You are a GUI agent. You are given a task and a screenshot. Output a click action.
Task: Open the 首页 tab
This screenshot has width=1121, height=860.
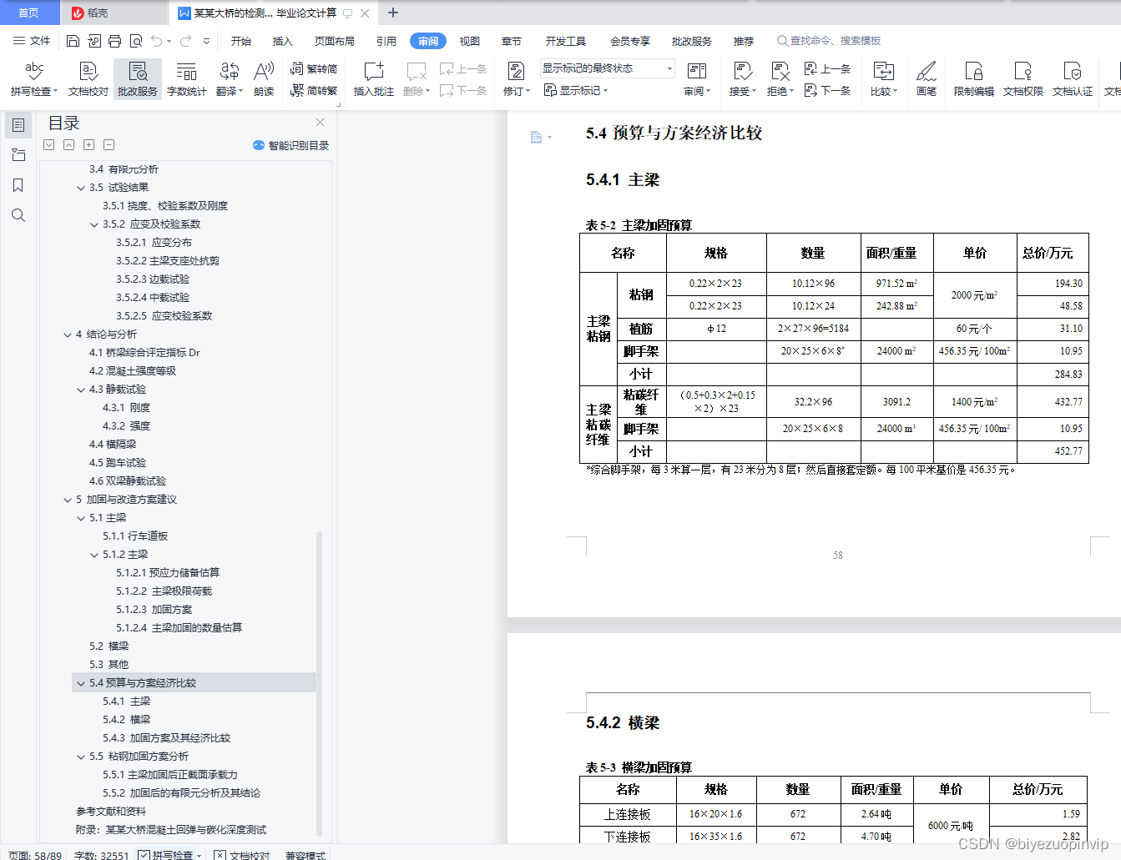(x=29, y=13)
